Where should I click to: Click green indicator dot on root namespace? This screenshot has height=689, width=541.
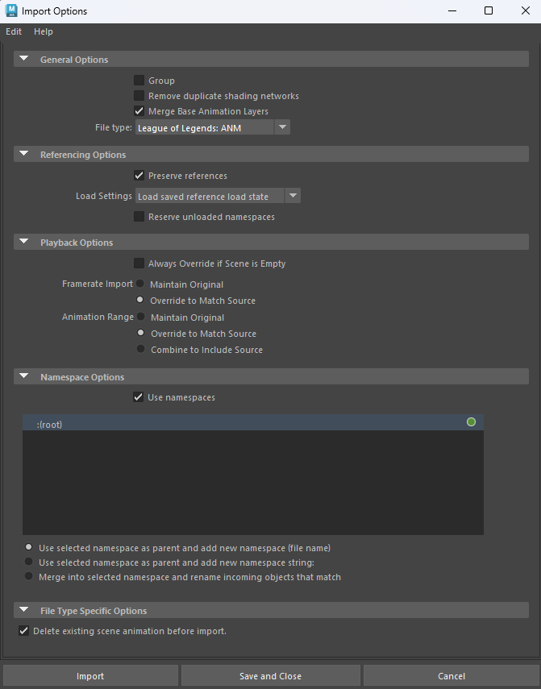point(471,422)
